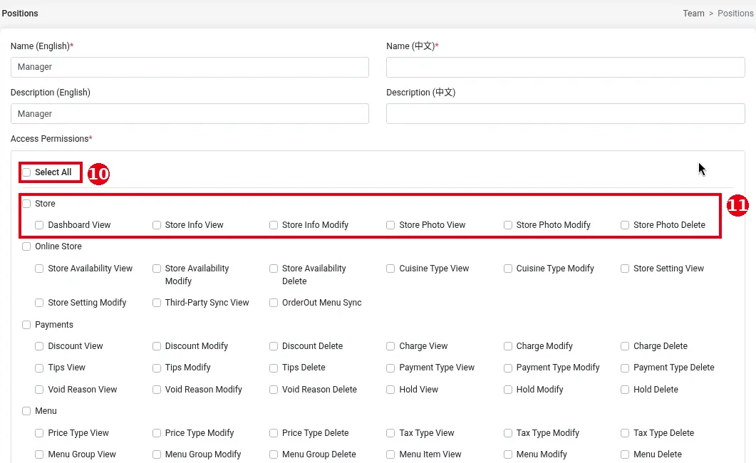Check Menu Group Modify
This screenshot has height=463, width=756.
pos(157,454)
